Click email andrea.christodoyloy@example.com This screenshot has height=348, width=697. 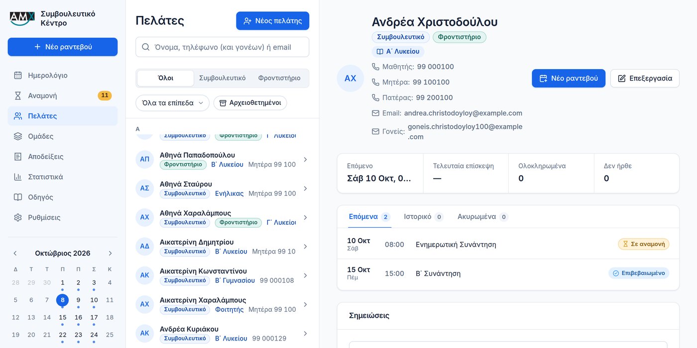463,113
